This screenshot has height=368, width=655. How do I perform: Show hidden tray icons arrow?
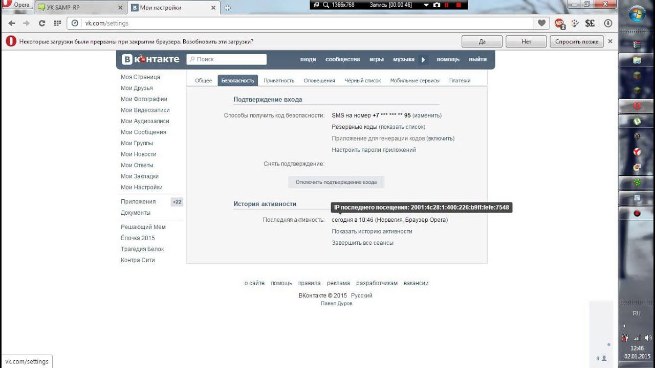624,326
